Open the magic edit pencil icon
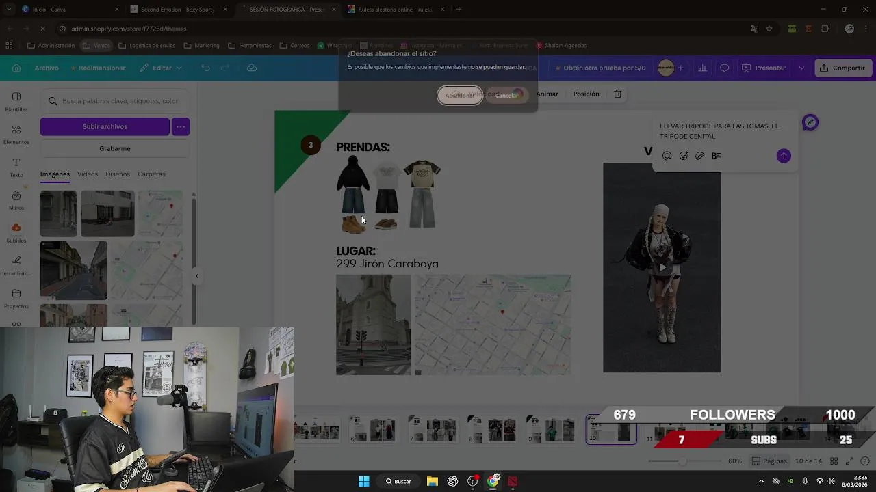 point(810,122)
